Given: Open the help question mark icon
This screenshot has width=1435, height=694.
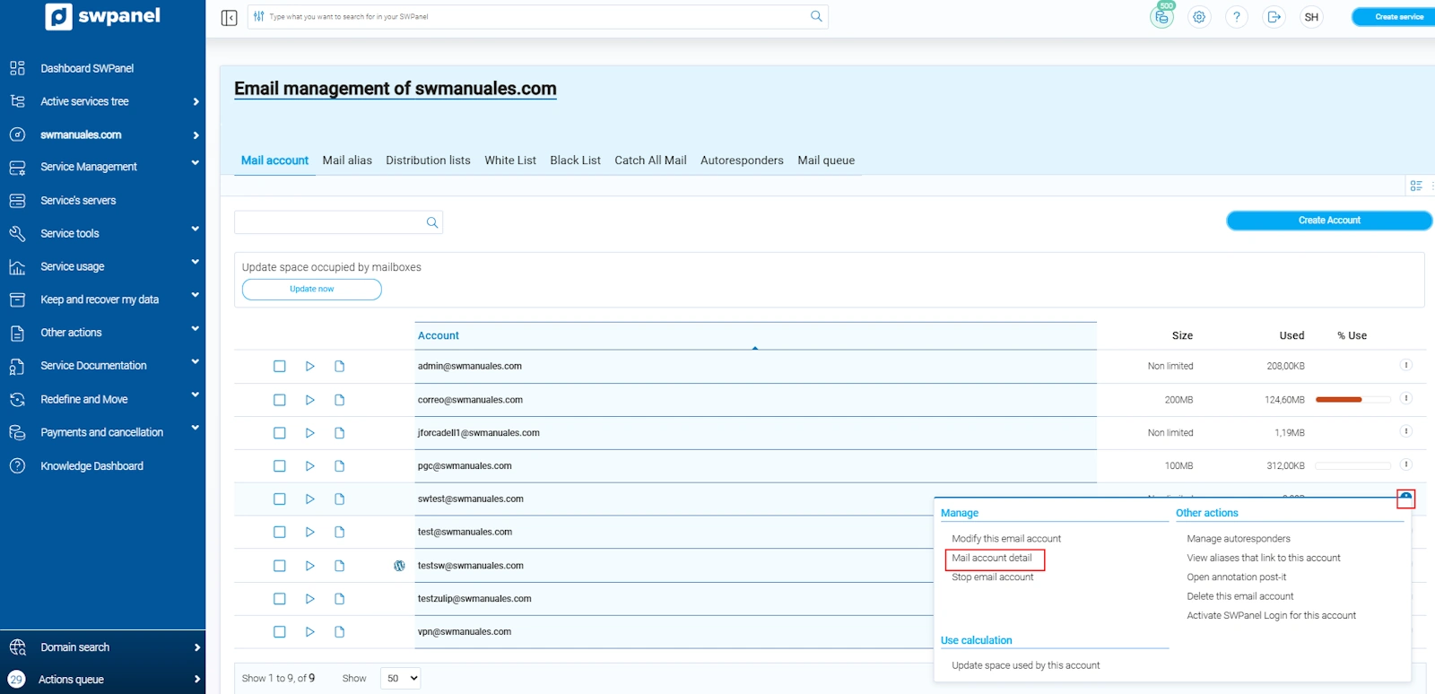Looking at the screenshot, I should coord(1237,17).
